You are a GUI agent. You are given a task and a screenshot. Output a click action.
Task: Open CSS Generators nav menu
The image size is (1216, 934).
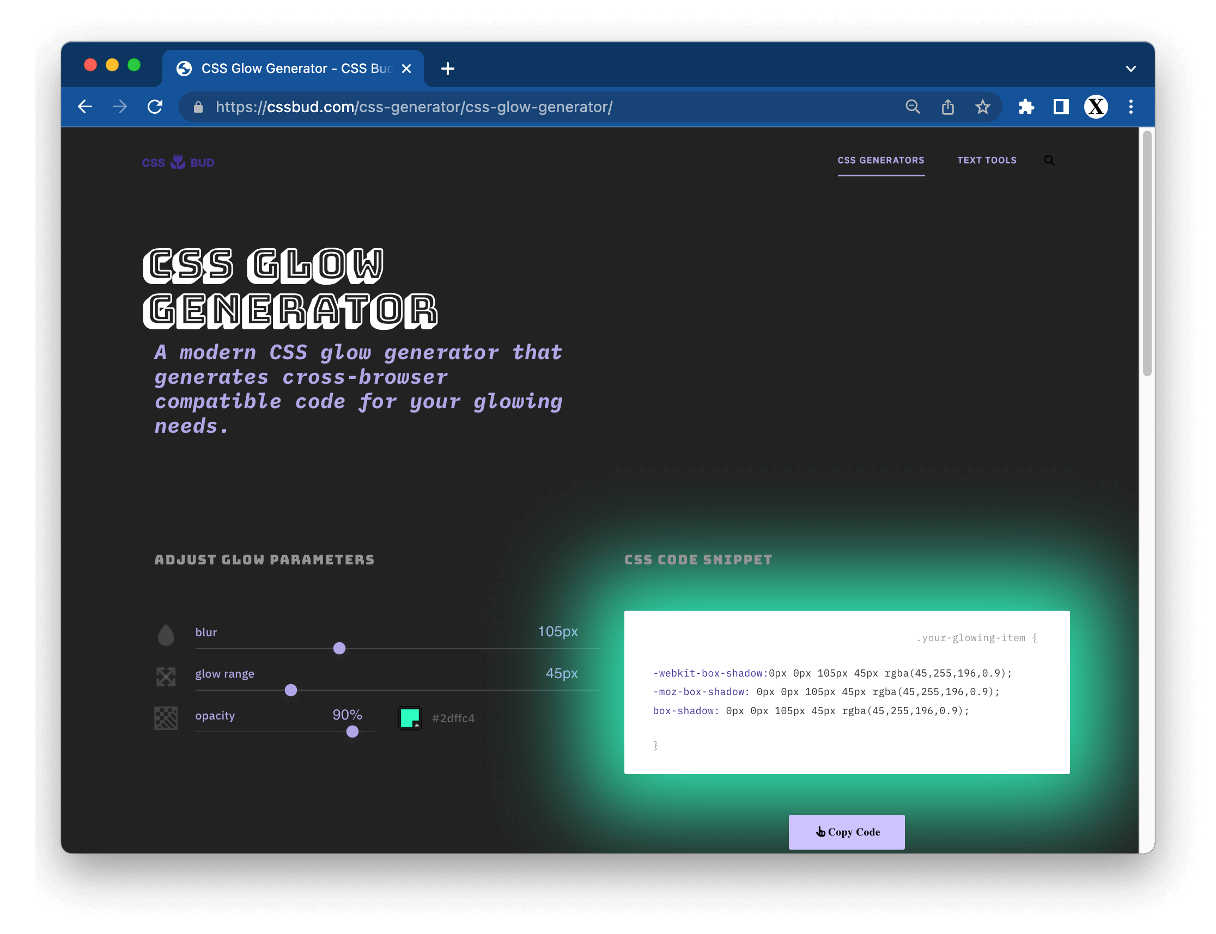(880, 161)
